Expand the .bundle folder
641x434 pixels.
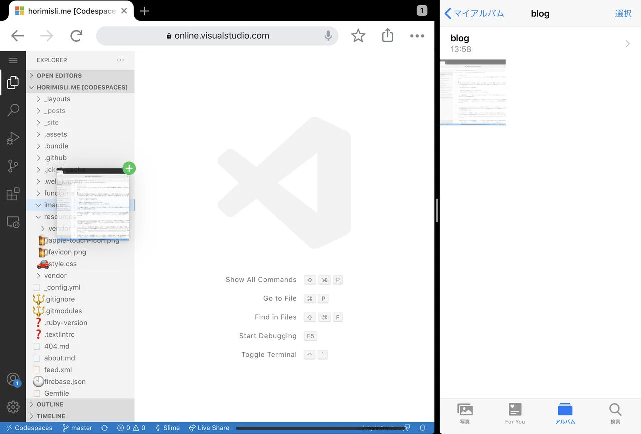click(x=80, y=146)
